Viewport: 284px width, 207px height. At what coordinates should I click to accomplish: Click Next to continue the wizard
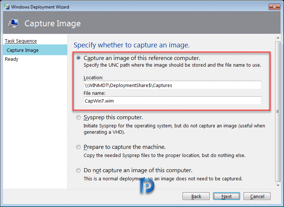pos(226,196)
